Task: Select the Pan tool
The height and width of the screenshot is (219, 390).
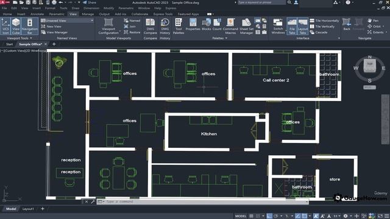Action: (x=373, y=21)
